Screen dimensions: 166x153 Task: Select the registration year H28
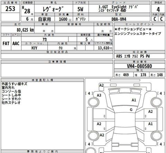click(26, 10)
